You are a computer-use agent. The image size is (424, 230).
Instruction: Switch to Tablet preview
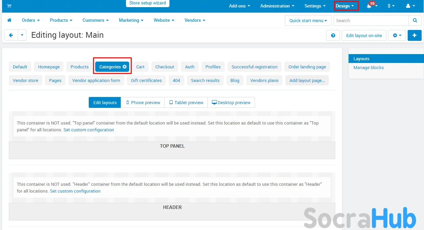(x=186, y=102)
